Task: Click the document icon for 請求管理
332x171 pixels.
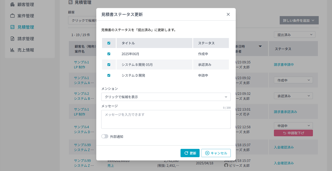Action: (x=12, y=39)
